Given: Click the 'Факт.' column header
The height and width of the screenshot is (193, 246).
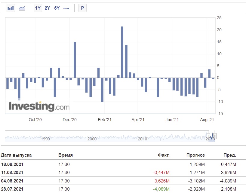Looking at the screenshot, I should 164,155.
